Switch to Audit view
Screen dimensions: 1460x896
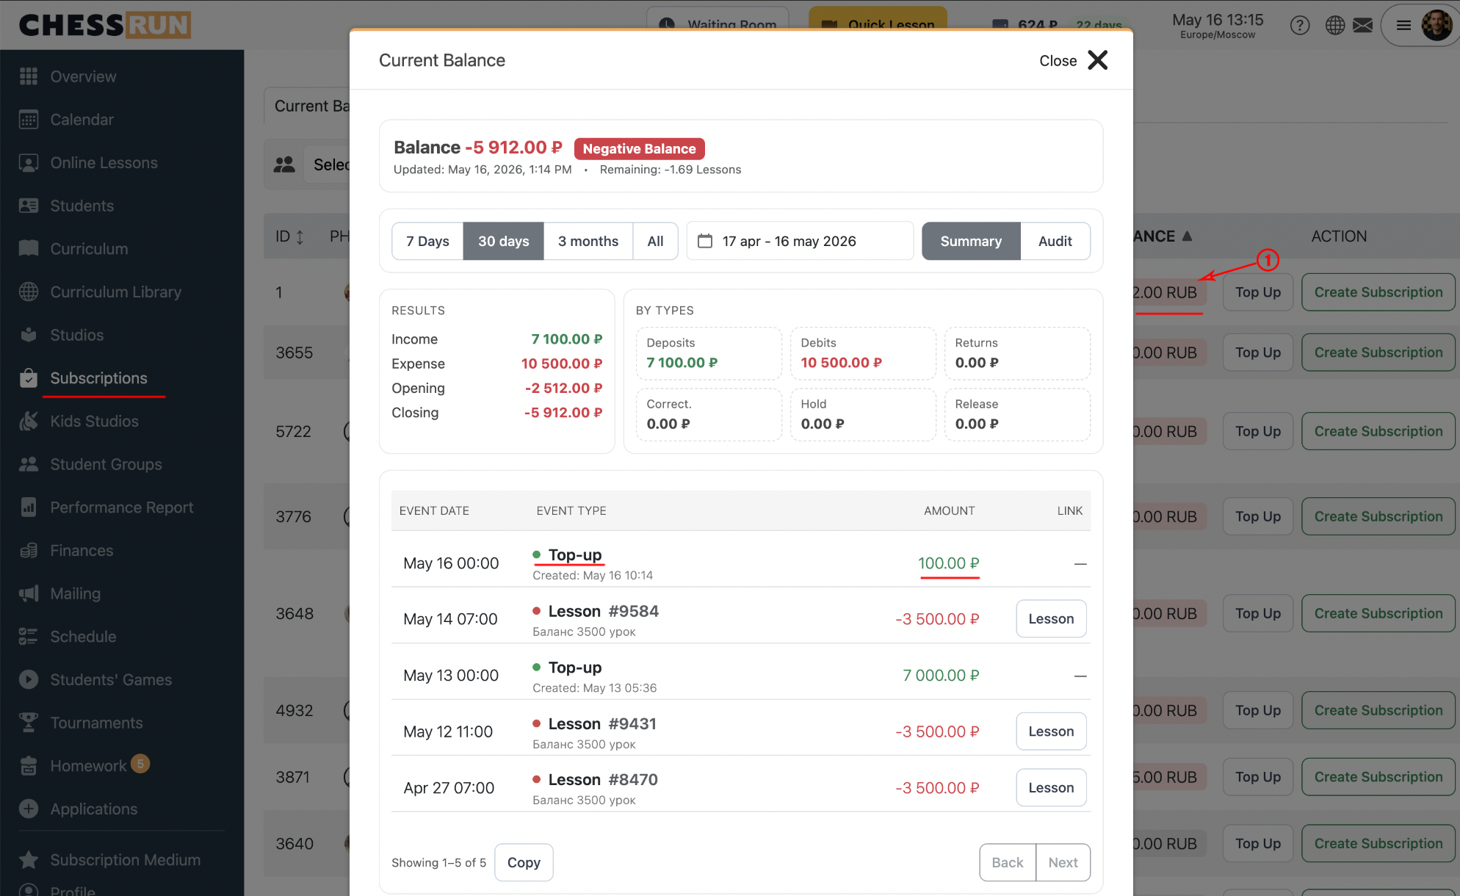coord(1055,241)
